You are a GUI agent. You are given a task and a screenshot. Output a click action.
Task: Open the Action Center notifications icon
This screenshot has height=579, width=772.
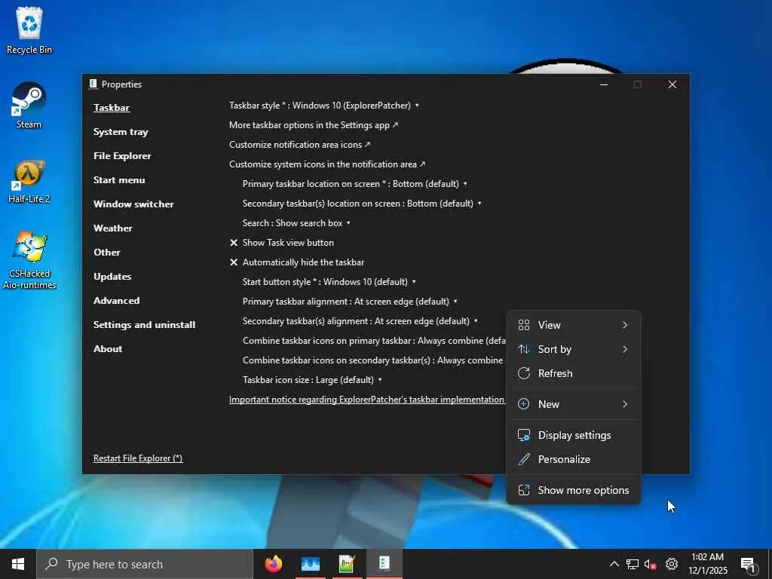pos(749,565)
